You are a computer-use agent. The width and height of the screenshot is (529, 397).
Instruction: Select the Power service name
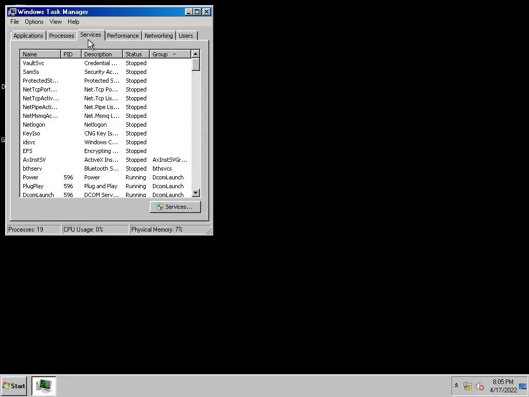[x=30, y=177]
